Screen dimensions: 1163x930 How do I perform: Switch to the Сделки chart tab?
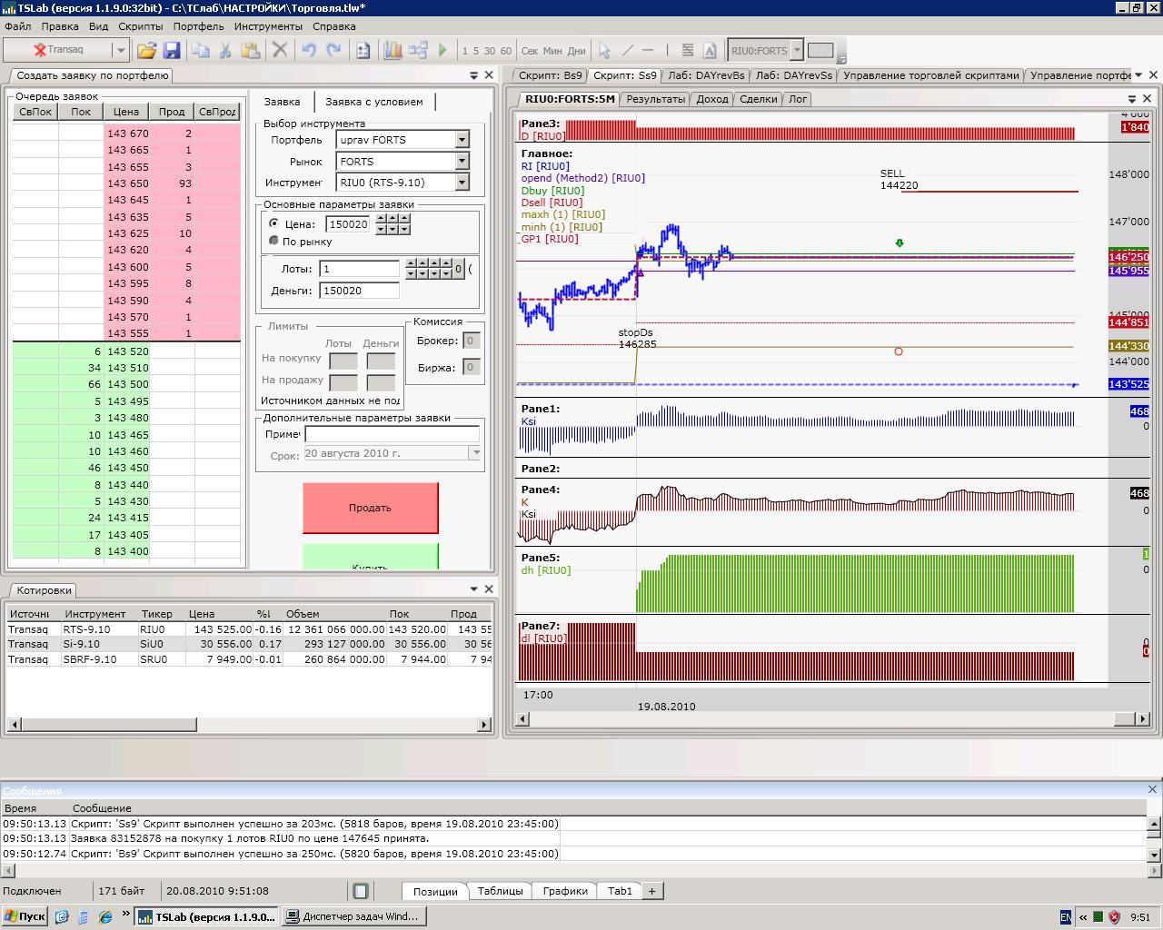758,99
